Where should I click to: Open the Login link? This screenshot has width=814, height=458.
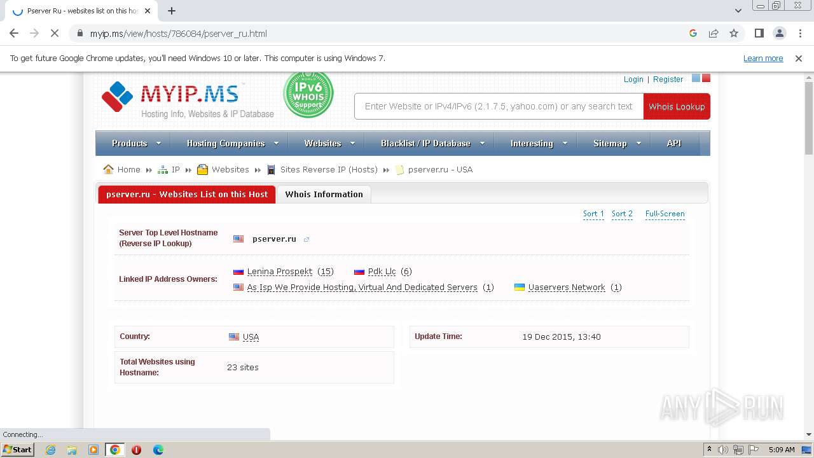pyautogui.click(x=633, y=80)
